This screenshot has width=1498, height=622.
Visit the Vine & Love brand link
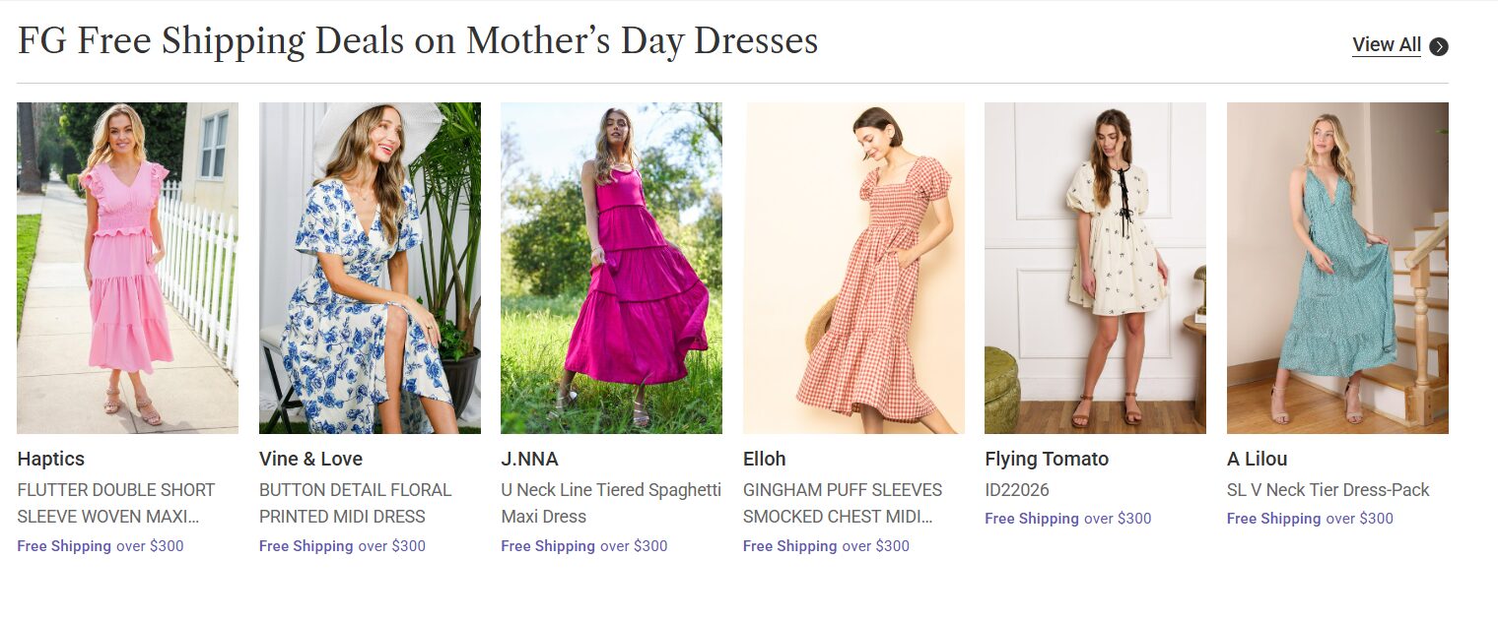310,459
